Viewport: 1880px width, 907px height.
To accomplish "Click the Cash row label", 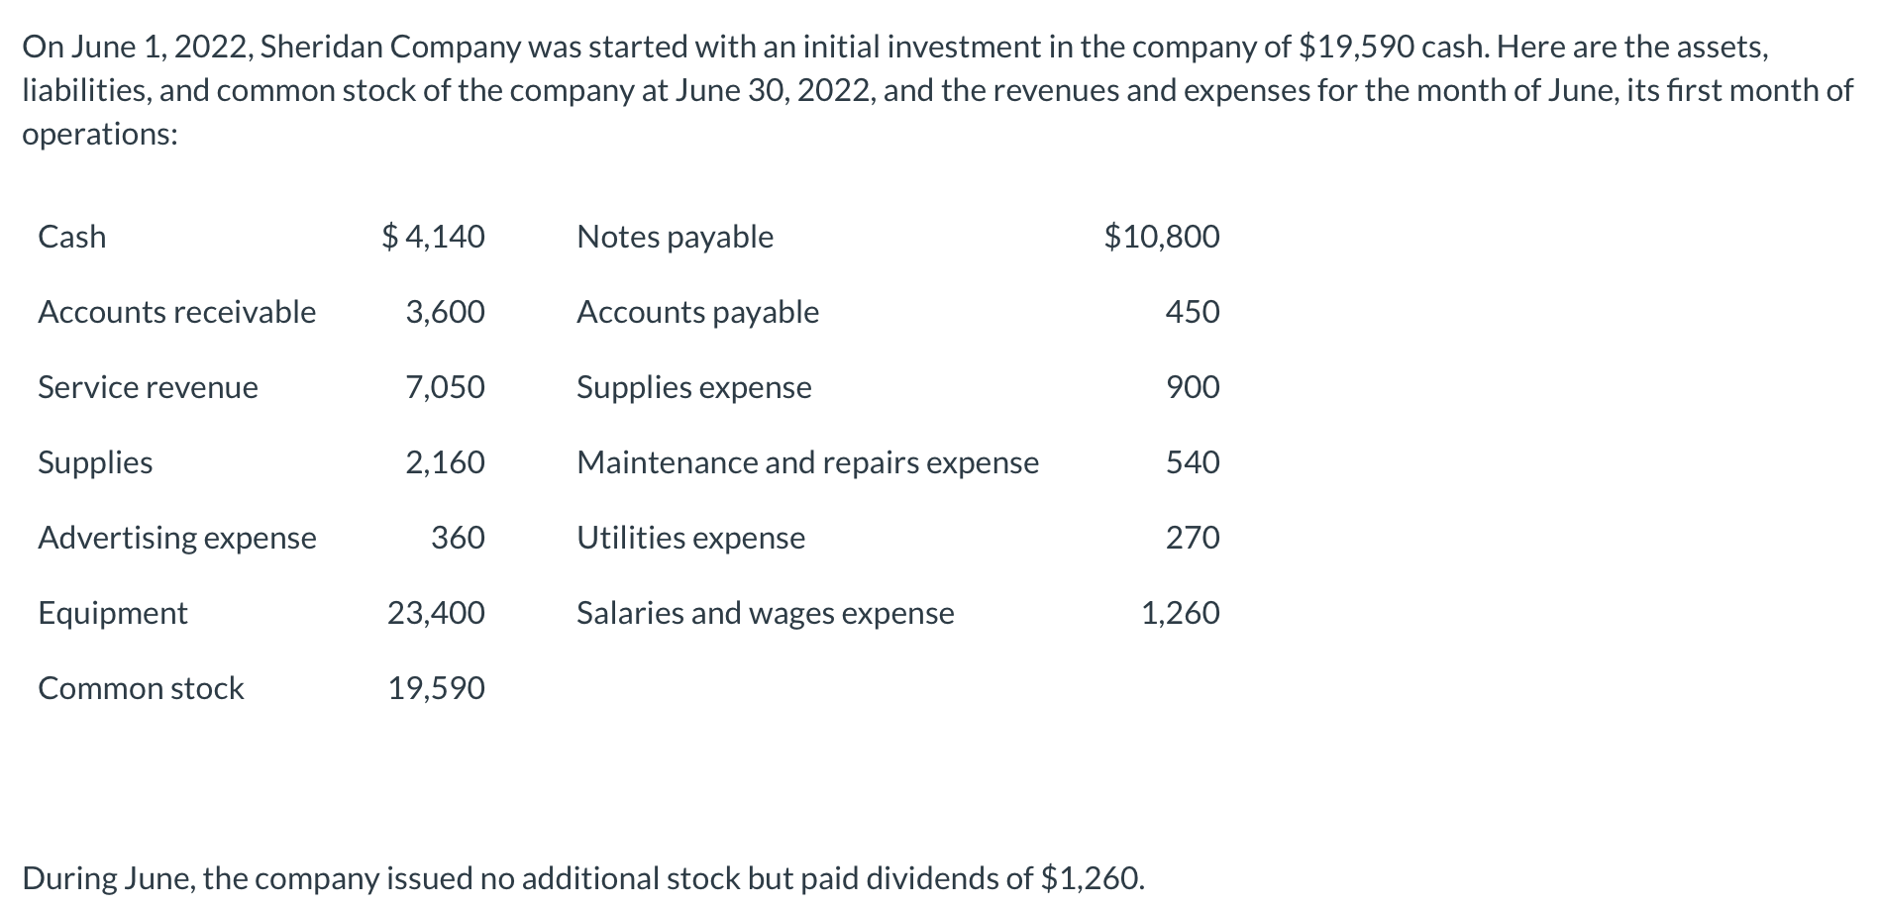I will (x=71, y=237).
